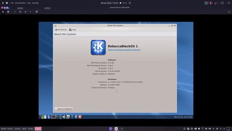
Task: Click the host power button icon
Action: (229, 3)
